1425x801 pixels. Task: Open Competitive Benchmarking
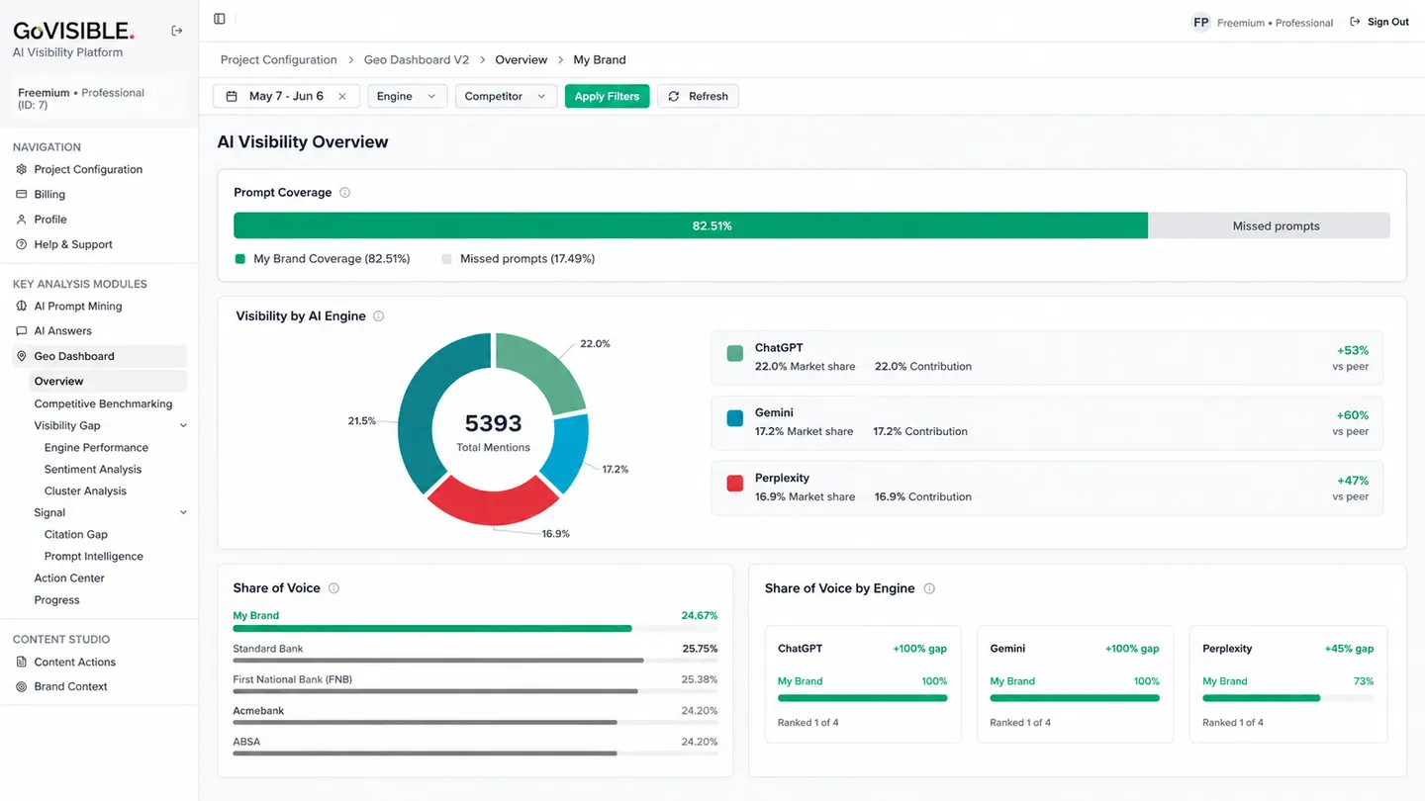coord(103,403)
